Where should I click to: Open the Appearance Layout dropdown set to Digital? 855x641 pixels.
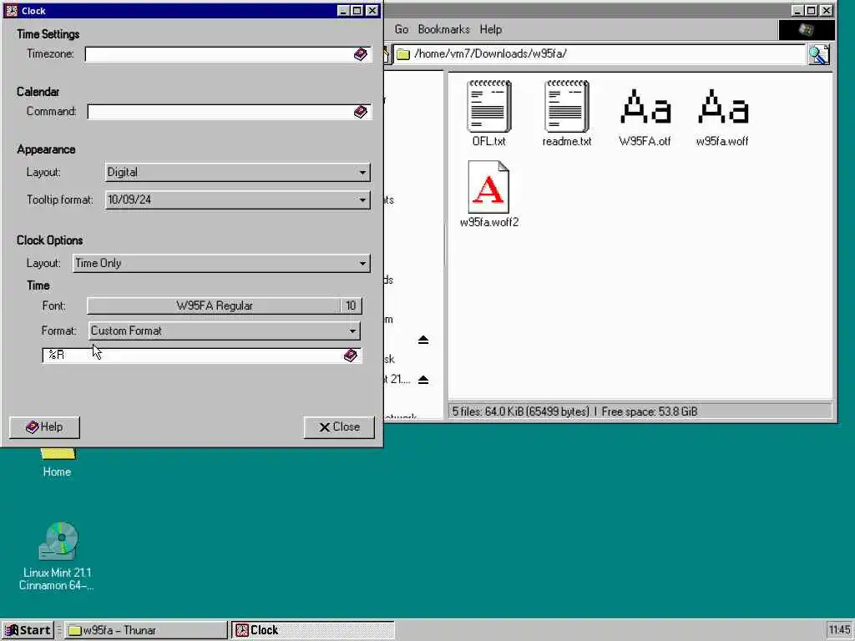(237, 172)
